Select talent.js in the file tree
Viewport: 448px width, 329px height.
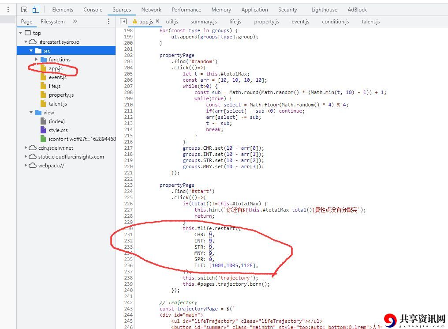pos(58,104)
